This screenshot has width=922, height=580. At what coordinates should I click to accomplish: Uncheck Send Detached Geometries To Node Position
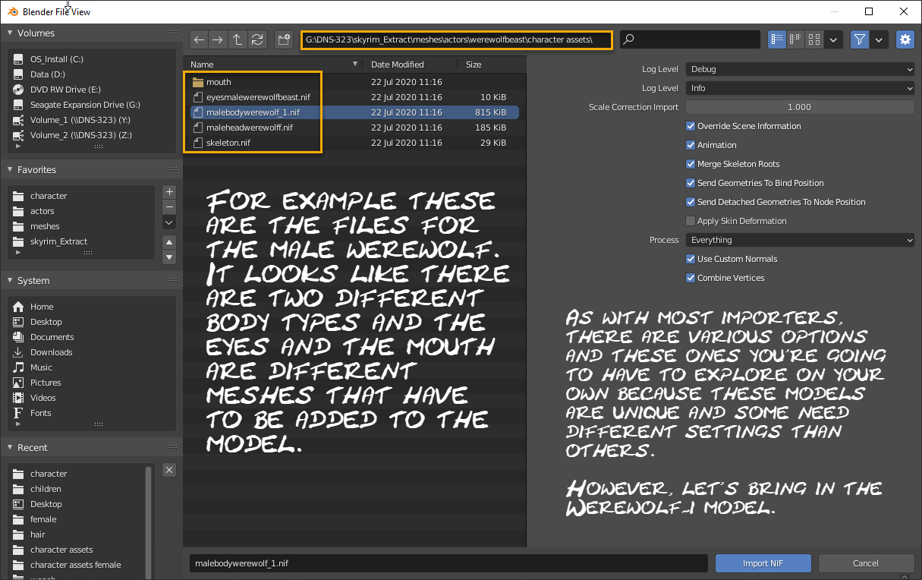click(x=691, y=202)
